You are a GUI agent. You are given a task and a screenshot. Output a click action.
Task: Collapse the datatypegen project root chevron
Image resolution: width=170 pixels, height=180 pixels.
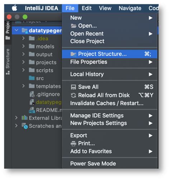(x=16, y=30)
